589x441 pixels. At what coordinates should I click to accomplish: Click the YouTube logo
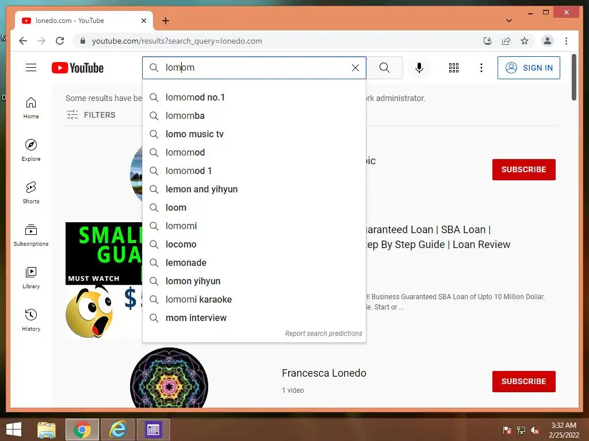pos(78,68)
